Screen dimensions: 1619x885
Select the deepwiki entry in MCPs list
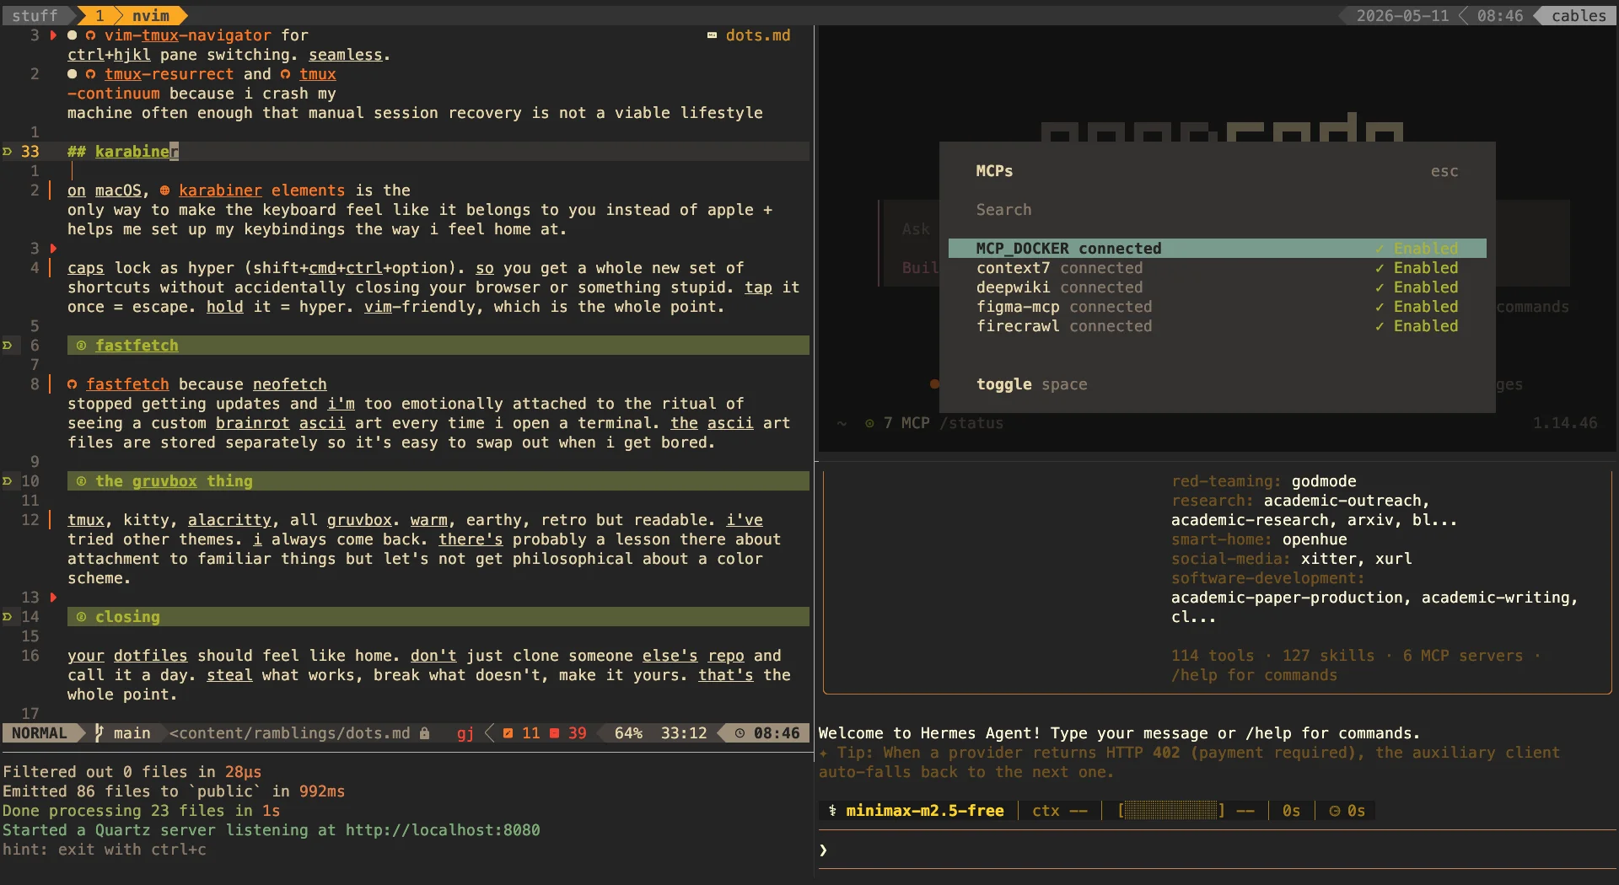click(x=1217, y=287)
